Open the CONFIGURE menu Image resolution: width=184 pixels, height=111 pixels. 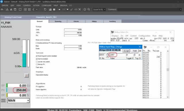pos(47,5)
